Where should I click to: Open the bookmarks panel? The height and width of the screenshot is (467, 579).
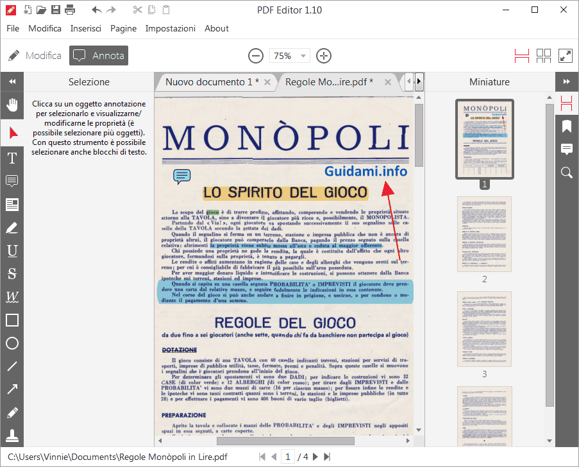[x=567, y=126]
